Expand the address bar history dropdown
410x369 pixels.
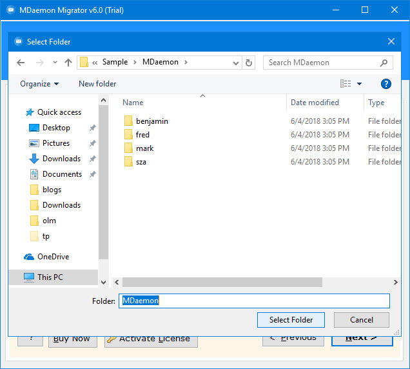[235, 63]
